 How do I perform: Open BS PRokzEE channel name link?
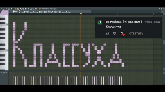(124, 22)
